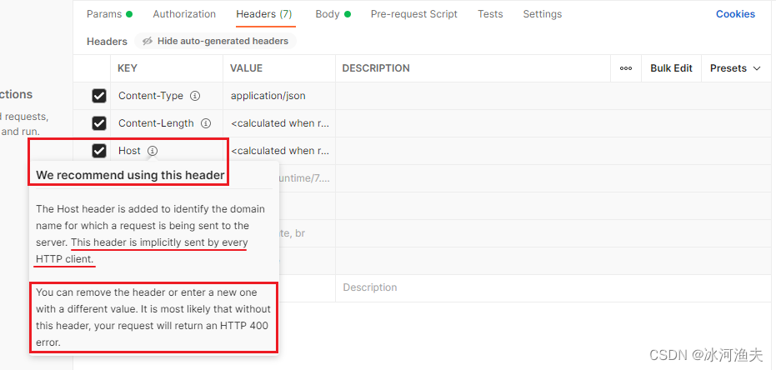Hide auto-generated headers button
This screenshot has height=370, width=776.
(x=215, y=41)
